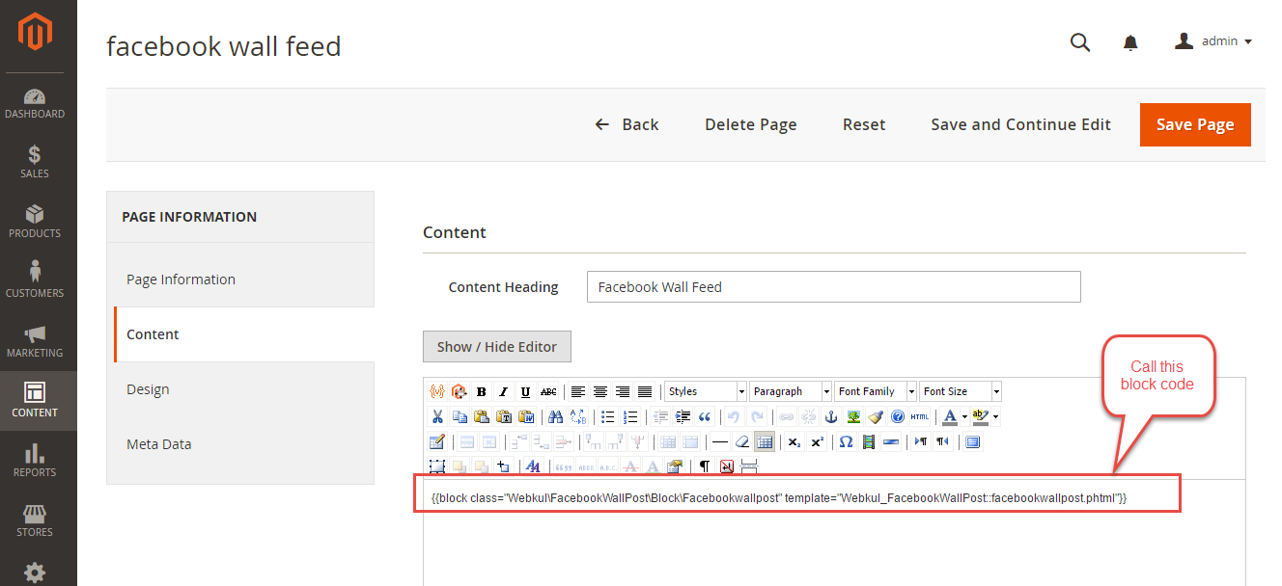Click the Bold formatting icon
The image size is (1282, 586).
click(x=481, y=391)
